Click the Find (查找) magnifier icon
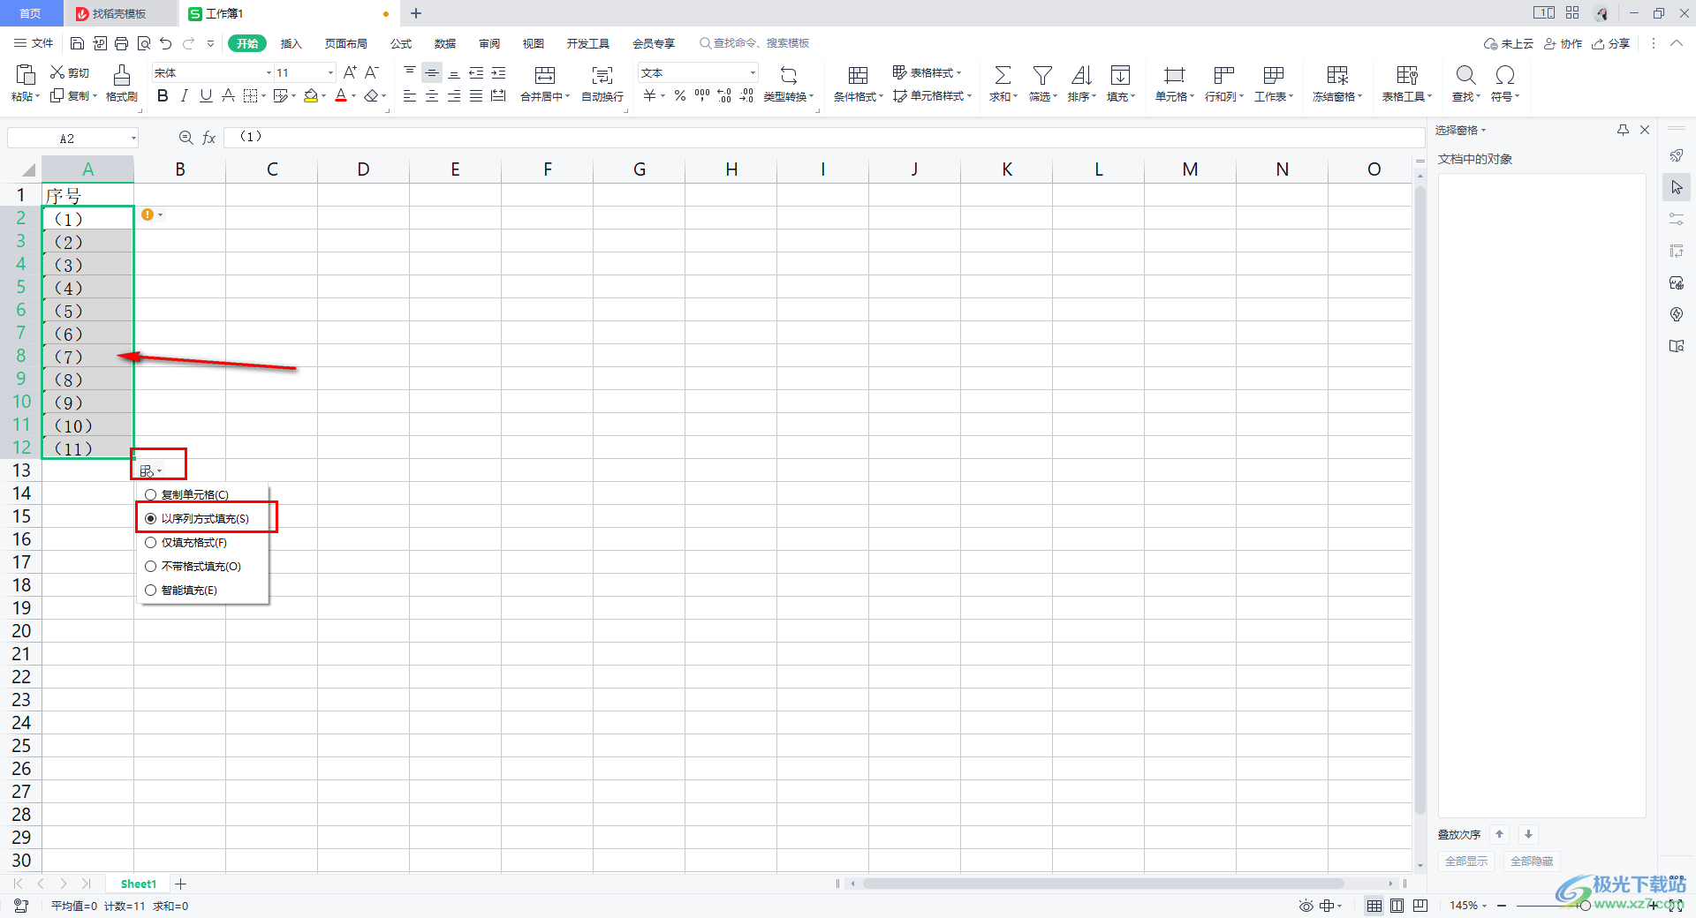Screen dimensions: 1696x918 coord(1465,75)
